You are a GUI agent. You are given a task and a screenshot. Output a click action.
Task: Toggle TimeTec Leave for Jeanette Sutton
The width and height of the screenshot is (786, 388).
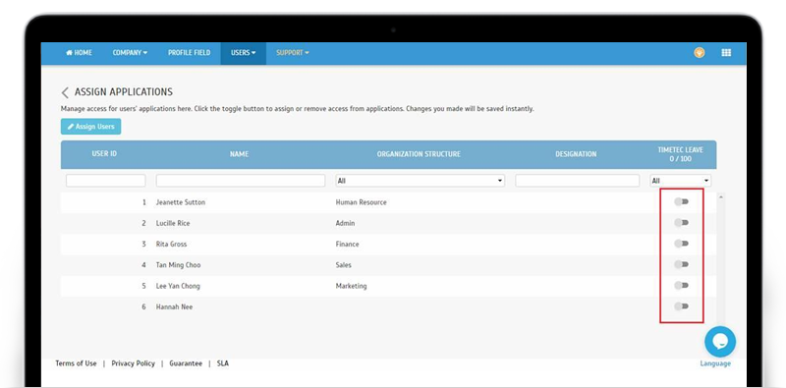click(x=681, y=201)
